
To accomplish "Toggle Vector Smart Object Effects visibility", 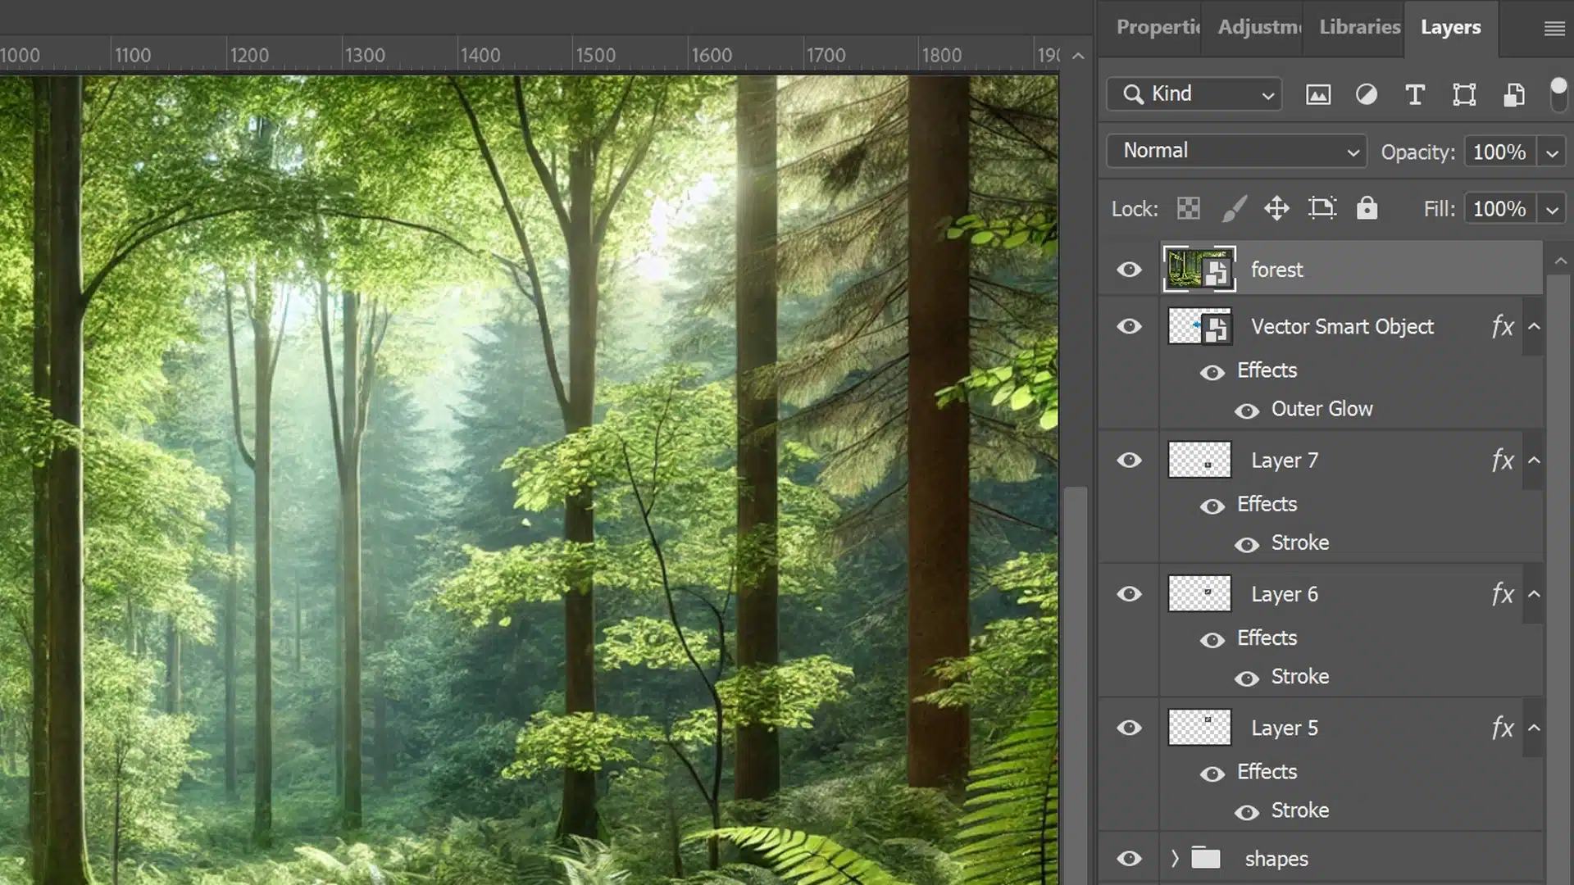I will pos(1212,373).
